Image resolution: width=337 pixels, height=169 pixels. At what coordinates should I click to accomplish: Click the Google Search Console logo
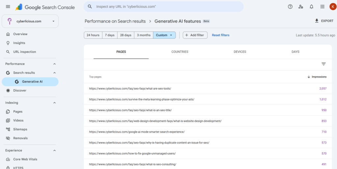click(45, 7)
